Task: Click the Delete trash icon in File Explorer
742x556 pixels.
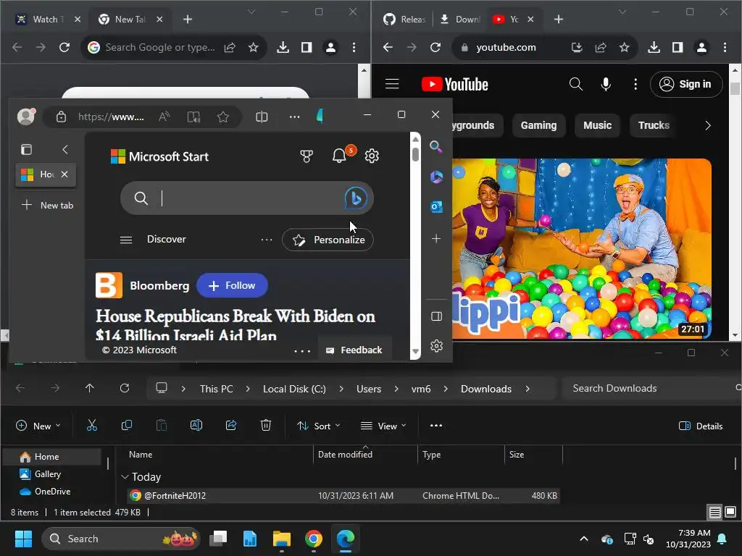Action: pyautogui.click(x=266, y=426)
